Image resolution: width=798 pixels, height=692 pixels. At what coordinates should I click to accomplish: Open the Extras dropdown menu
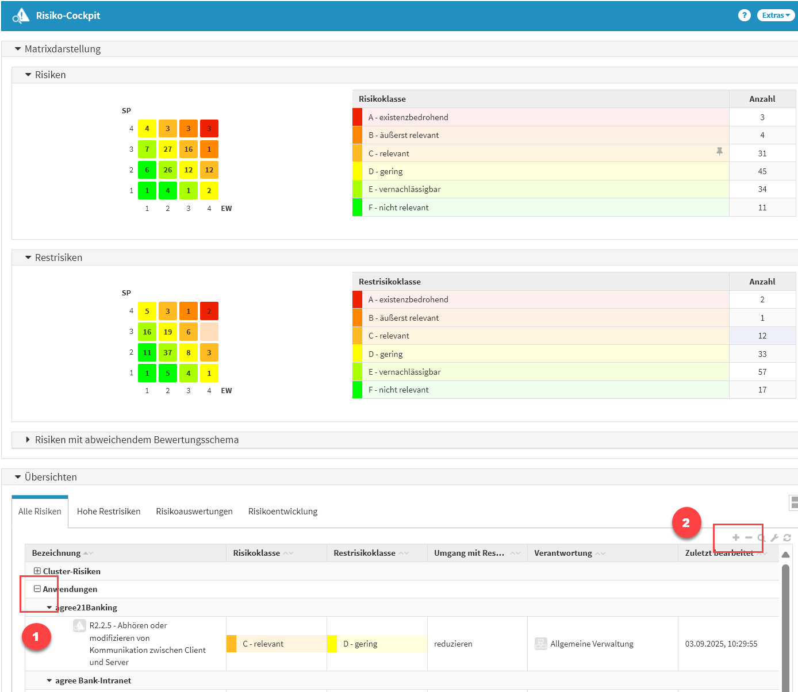(x=776, y=16)
